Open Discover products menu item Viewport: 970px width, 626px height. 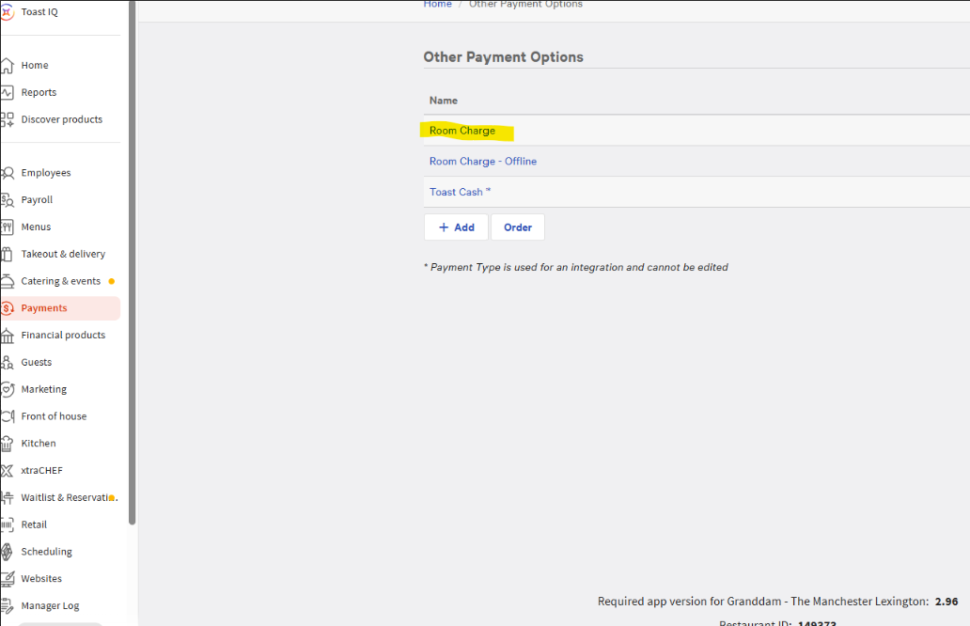click(x=62, y=119)
